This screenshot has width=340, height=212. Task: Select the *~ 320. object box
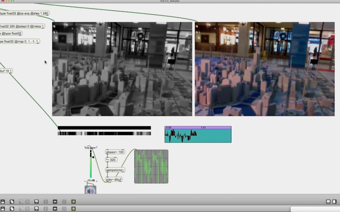(111, 160)
